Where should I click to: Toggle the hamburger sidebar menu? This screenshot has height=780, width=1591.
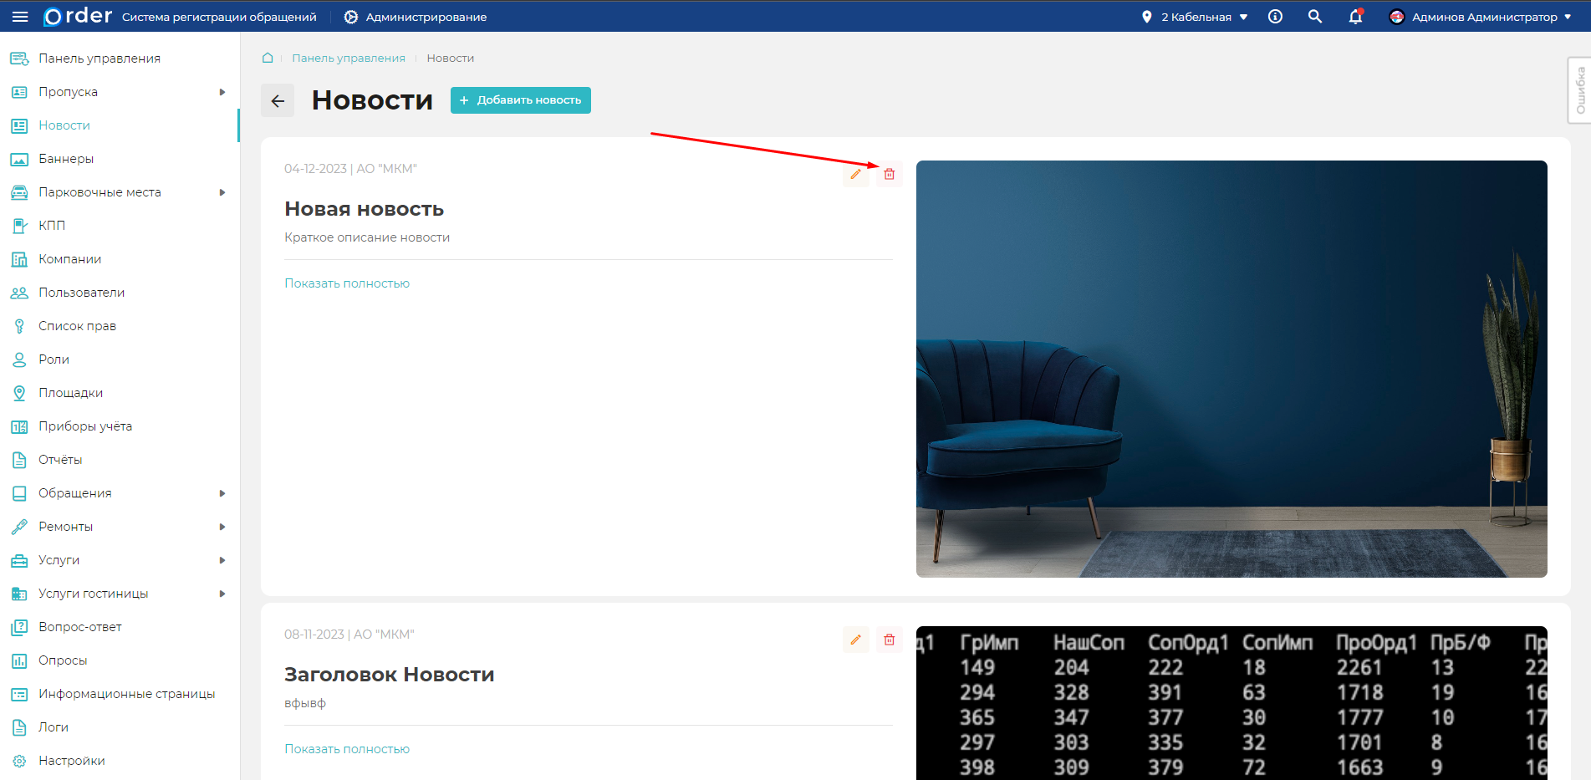tap(20, 17)
